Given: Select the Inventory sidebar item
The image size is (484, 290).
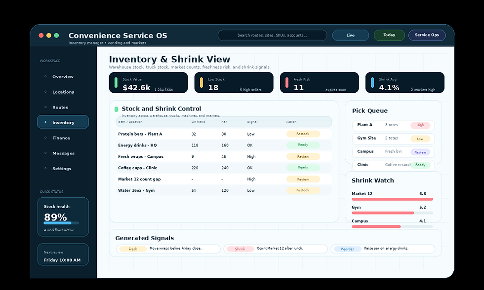Looking at the screenshot, I should click(x=63, y=122).
